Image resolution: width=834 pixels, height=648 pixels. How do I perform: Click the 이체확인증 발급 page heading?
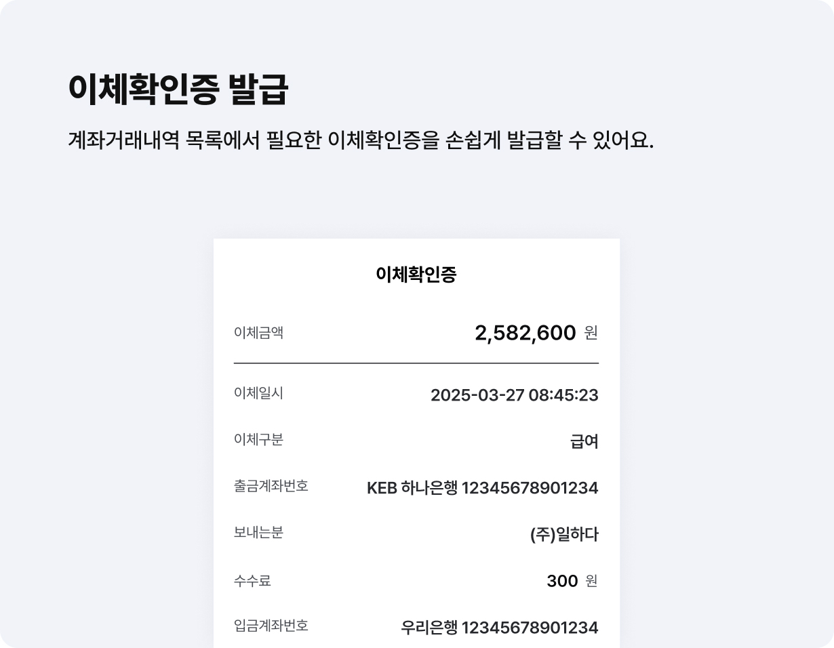(x=178, y=89)
